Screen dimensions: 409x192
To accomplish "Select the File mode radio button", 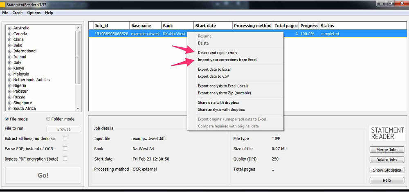I will point(7,119).
